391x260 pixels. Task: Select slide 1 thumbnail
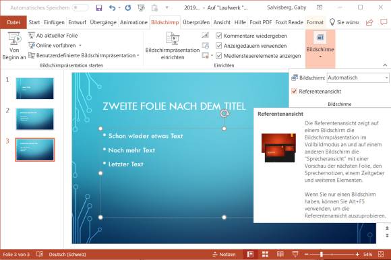tap(35, 88)
